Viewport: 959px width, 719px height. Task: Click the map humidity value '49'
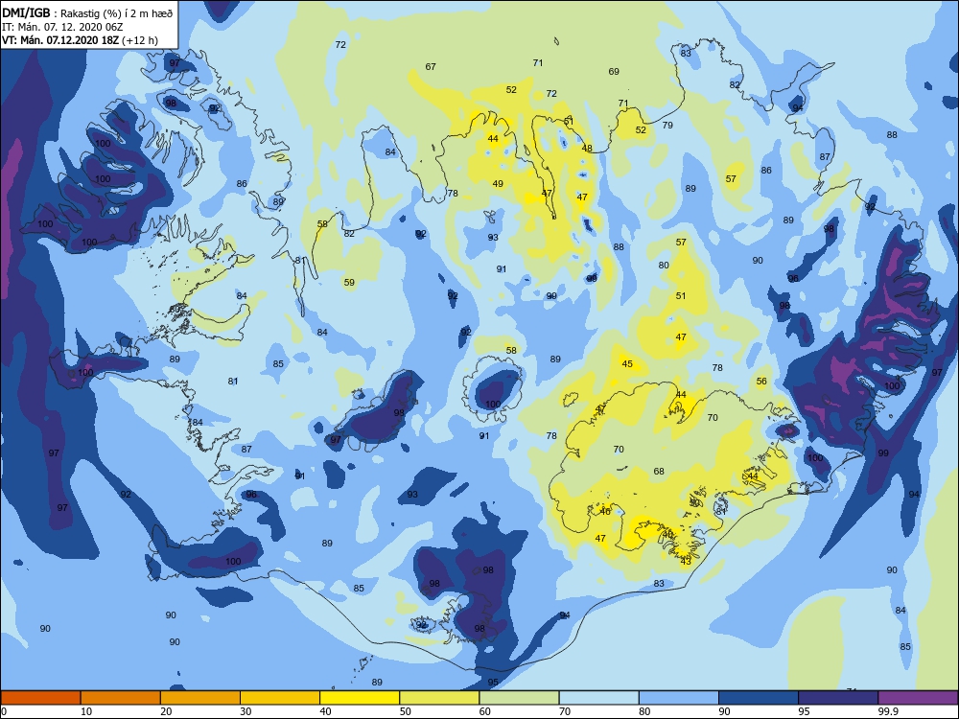coord(498,183)
